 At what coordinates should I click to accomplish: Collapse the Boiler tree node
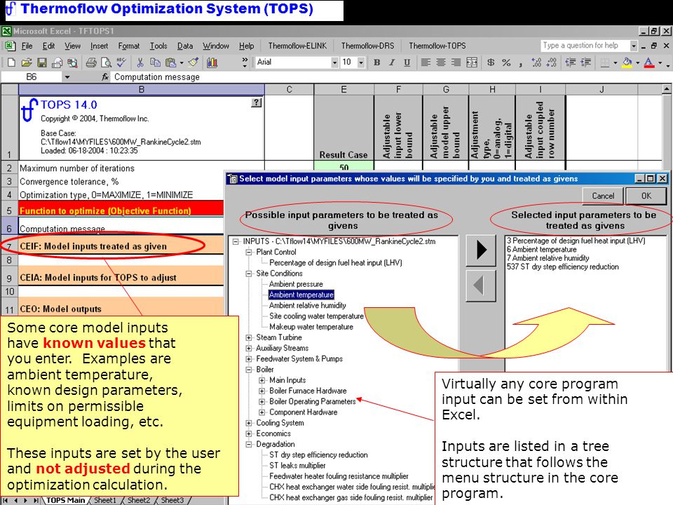(248, 370)
